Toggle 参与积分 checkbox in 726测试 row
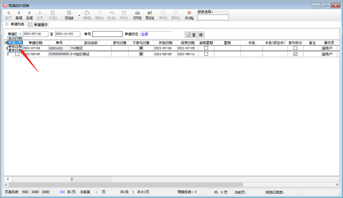The height and width of the screenshot is (198, 343). point(296,48)
